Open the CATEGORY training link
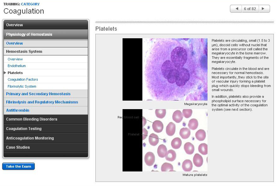Image resolution: width=277 pixels, height=186 pixels. tap(30, 4)
